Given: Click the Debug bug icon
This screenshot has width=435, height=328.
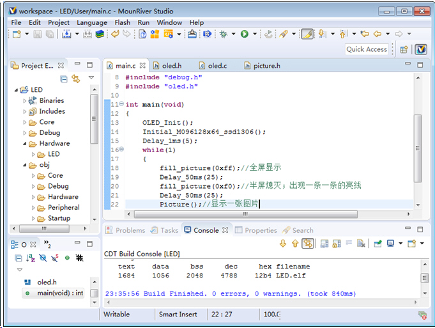Looking at the screenshot, I should click(x=224, y=34).
